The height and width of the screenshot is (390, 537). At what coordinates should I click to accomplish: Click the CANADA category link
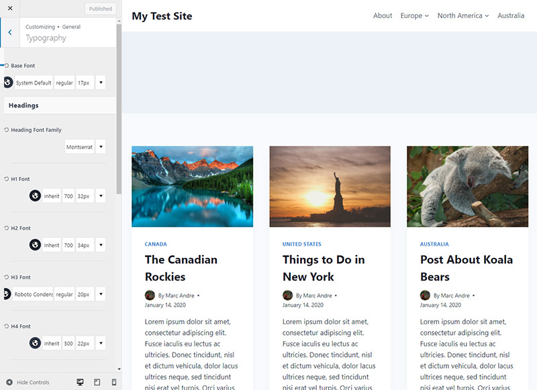[156, 244]
